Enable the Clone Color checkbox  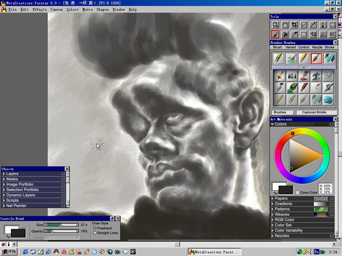click(297, 192)
